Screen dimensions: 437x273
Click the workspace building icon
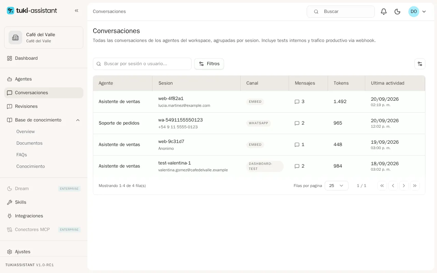pos(15,38)
